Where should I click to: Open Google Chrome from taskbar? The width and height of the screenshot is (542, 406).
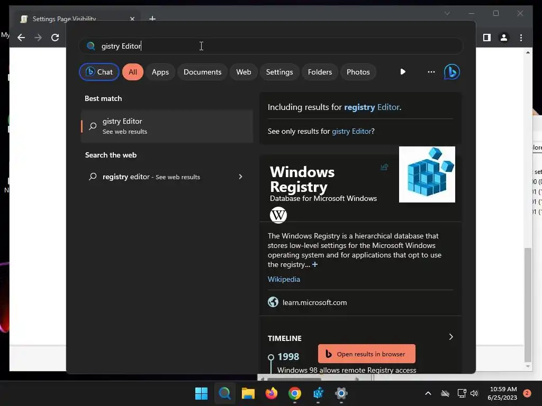(x=294, y=393)
